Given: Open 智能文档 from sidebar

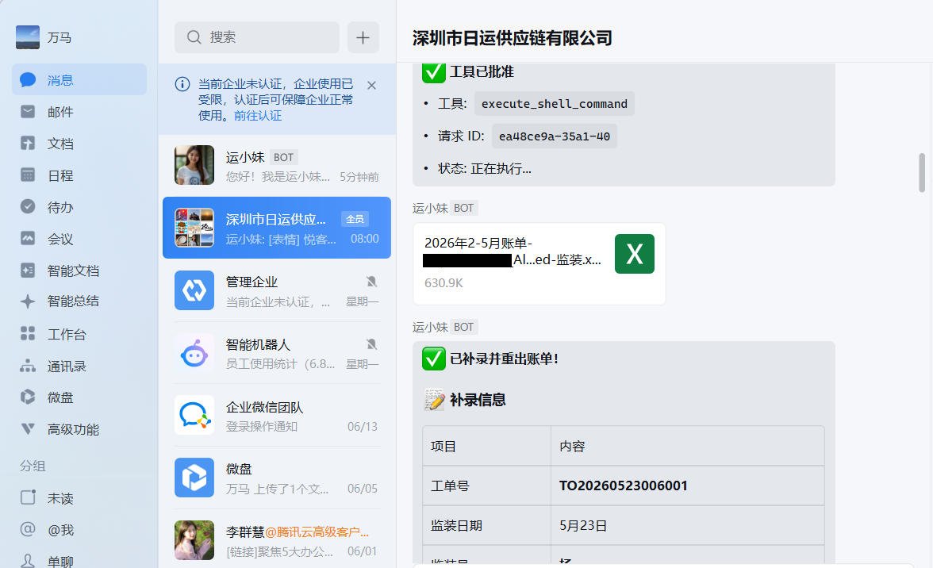Looking at the screenshot, I should pos(73,271).
